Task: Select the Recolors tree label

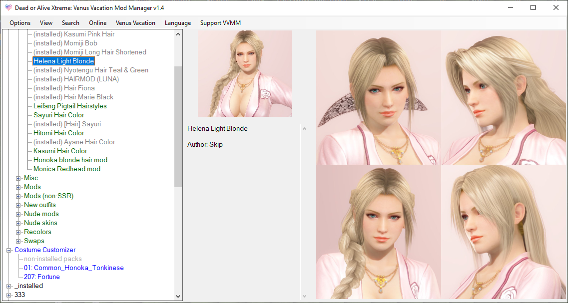Action: [x=37, y=232]
